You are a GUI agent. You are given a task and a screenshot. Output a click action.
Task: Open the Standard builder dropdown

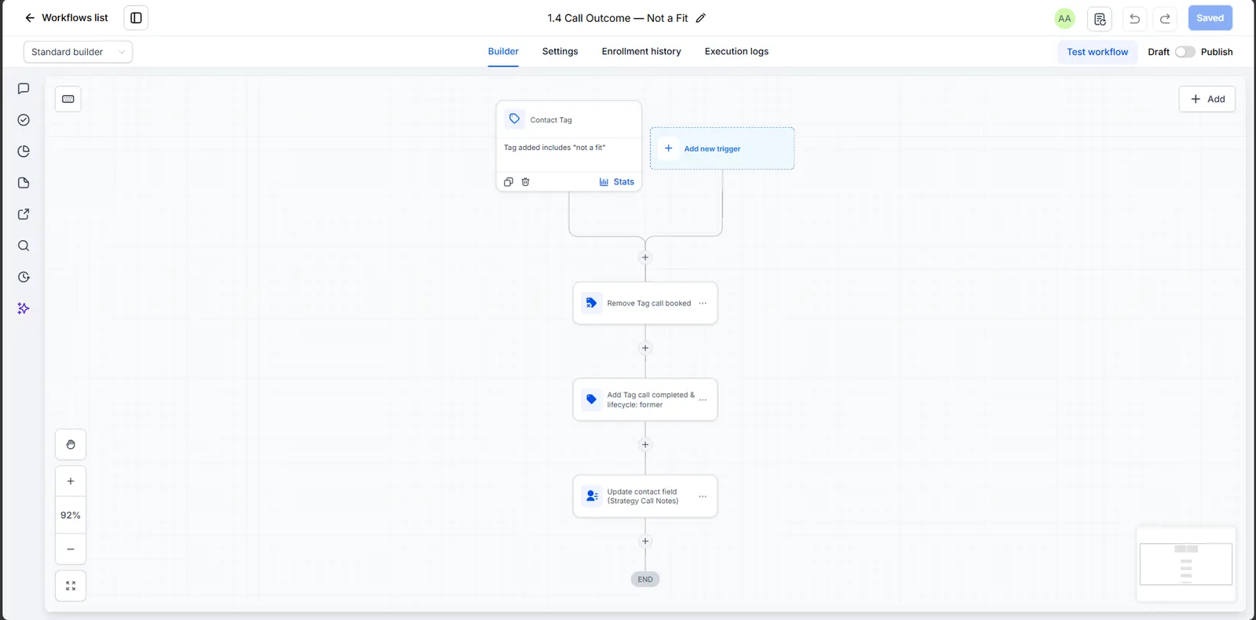click(x=78, y=52)
